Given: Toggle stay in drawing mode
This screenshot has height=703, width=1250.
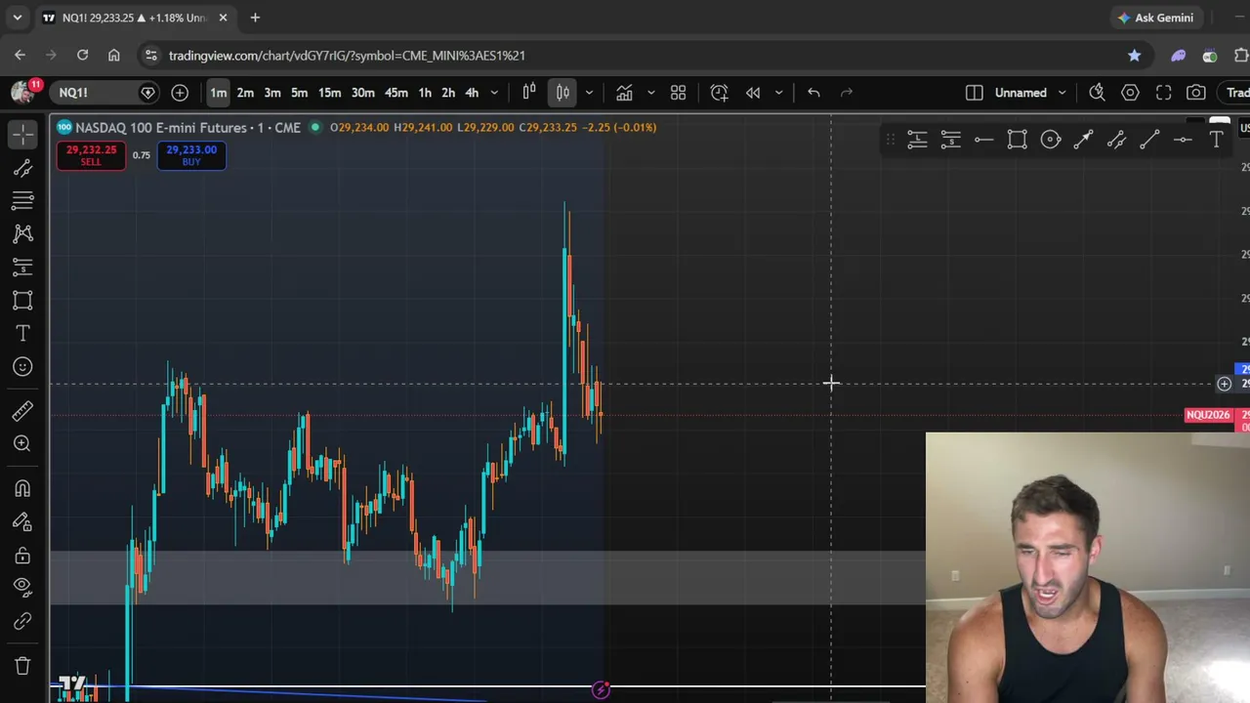Looking at the screenshot, I should (22, 521).
